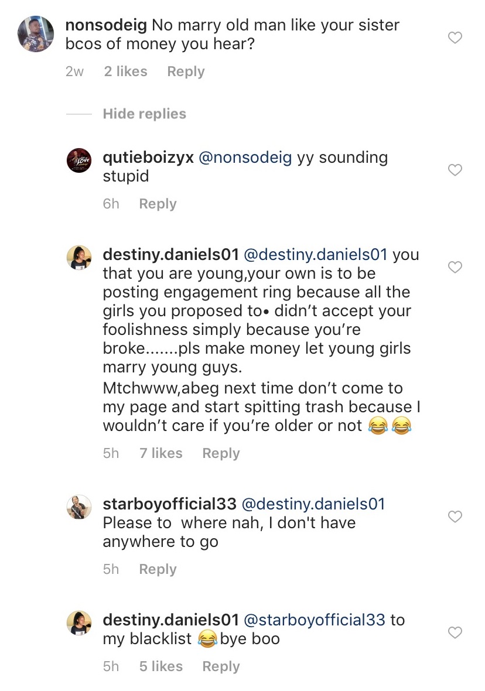Reply to starboyofficial33's comment

pyautogui.click(x=158, y=569)
